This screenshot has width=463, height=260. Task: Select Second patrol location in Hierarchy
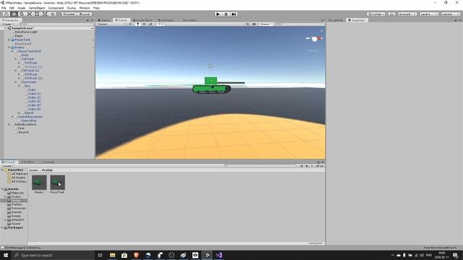click(23, 132)
